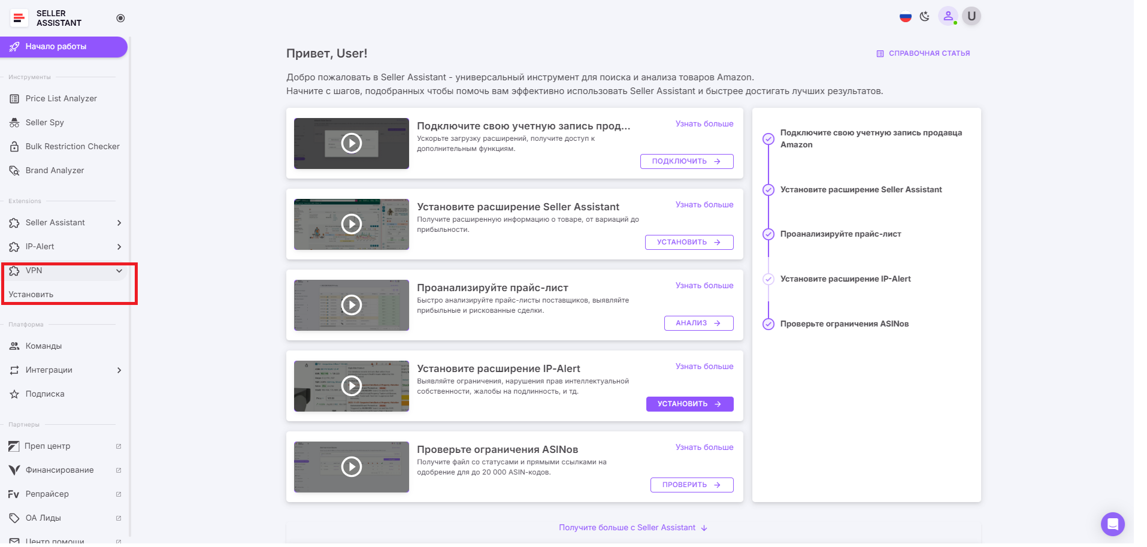The image size is (1147, 547).
Task: Open the account status indicator icon
Action: pyautogui.click(x=948, y=16)
